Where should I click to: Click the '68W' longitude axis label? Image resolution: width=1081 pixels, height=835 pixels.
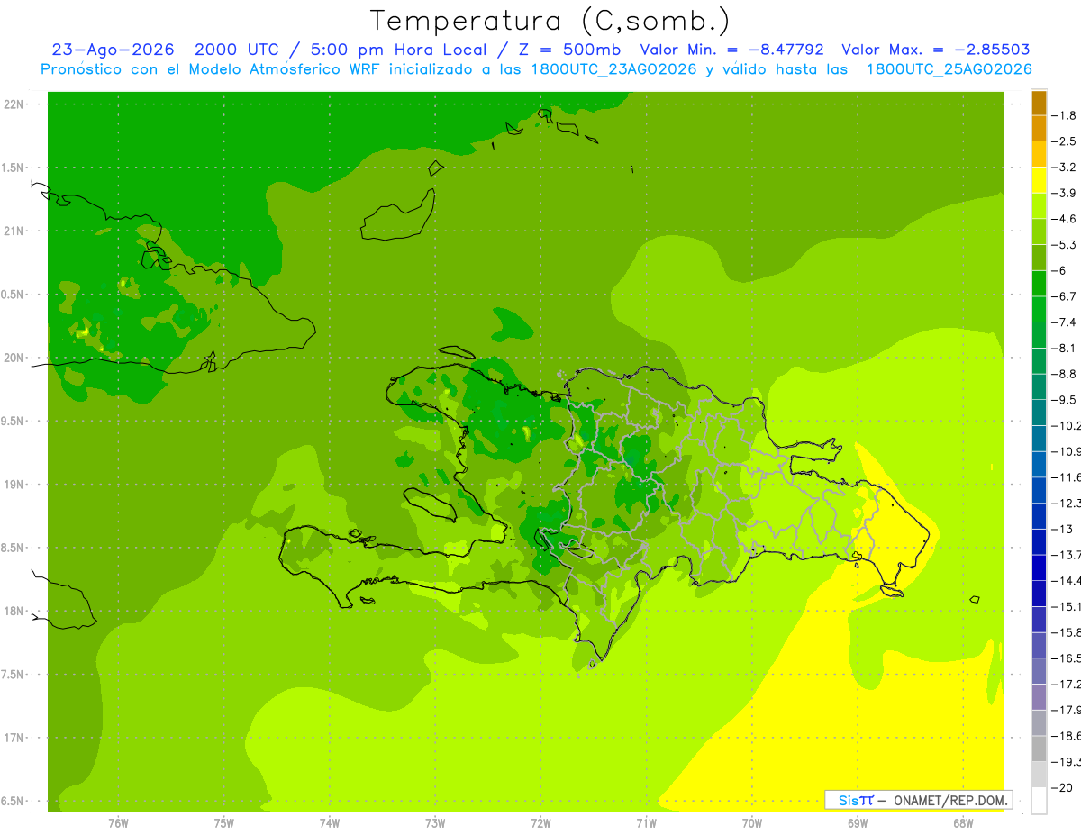tap(963, 823)
